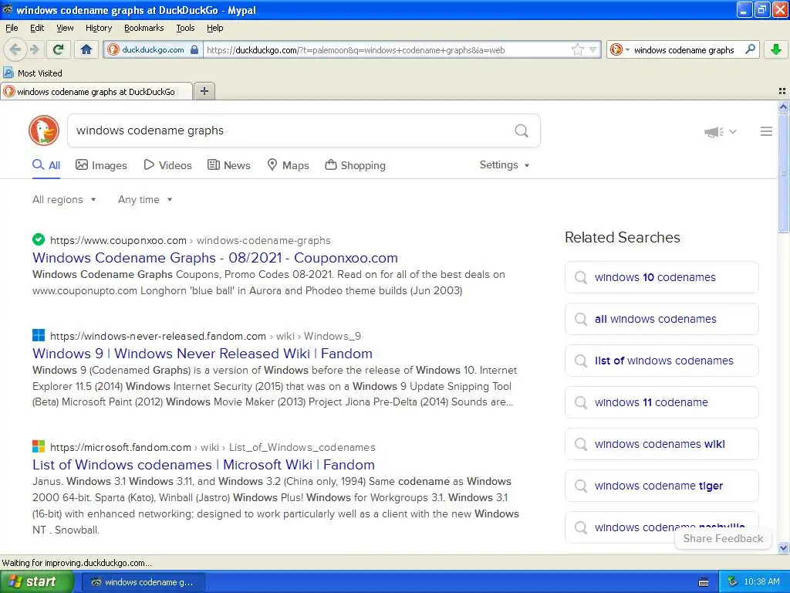This screenshot has width=790, height=593.
Task: Bookmark this page with the star icon
Action: coord(577,49)
